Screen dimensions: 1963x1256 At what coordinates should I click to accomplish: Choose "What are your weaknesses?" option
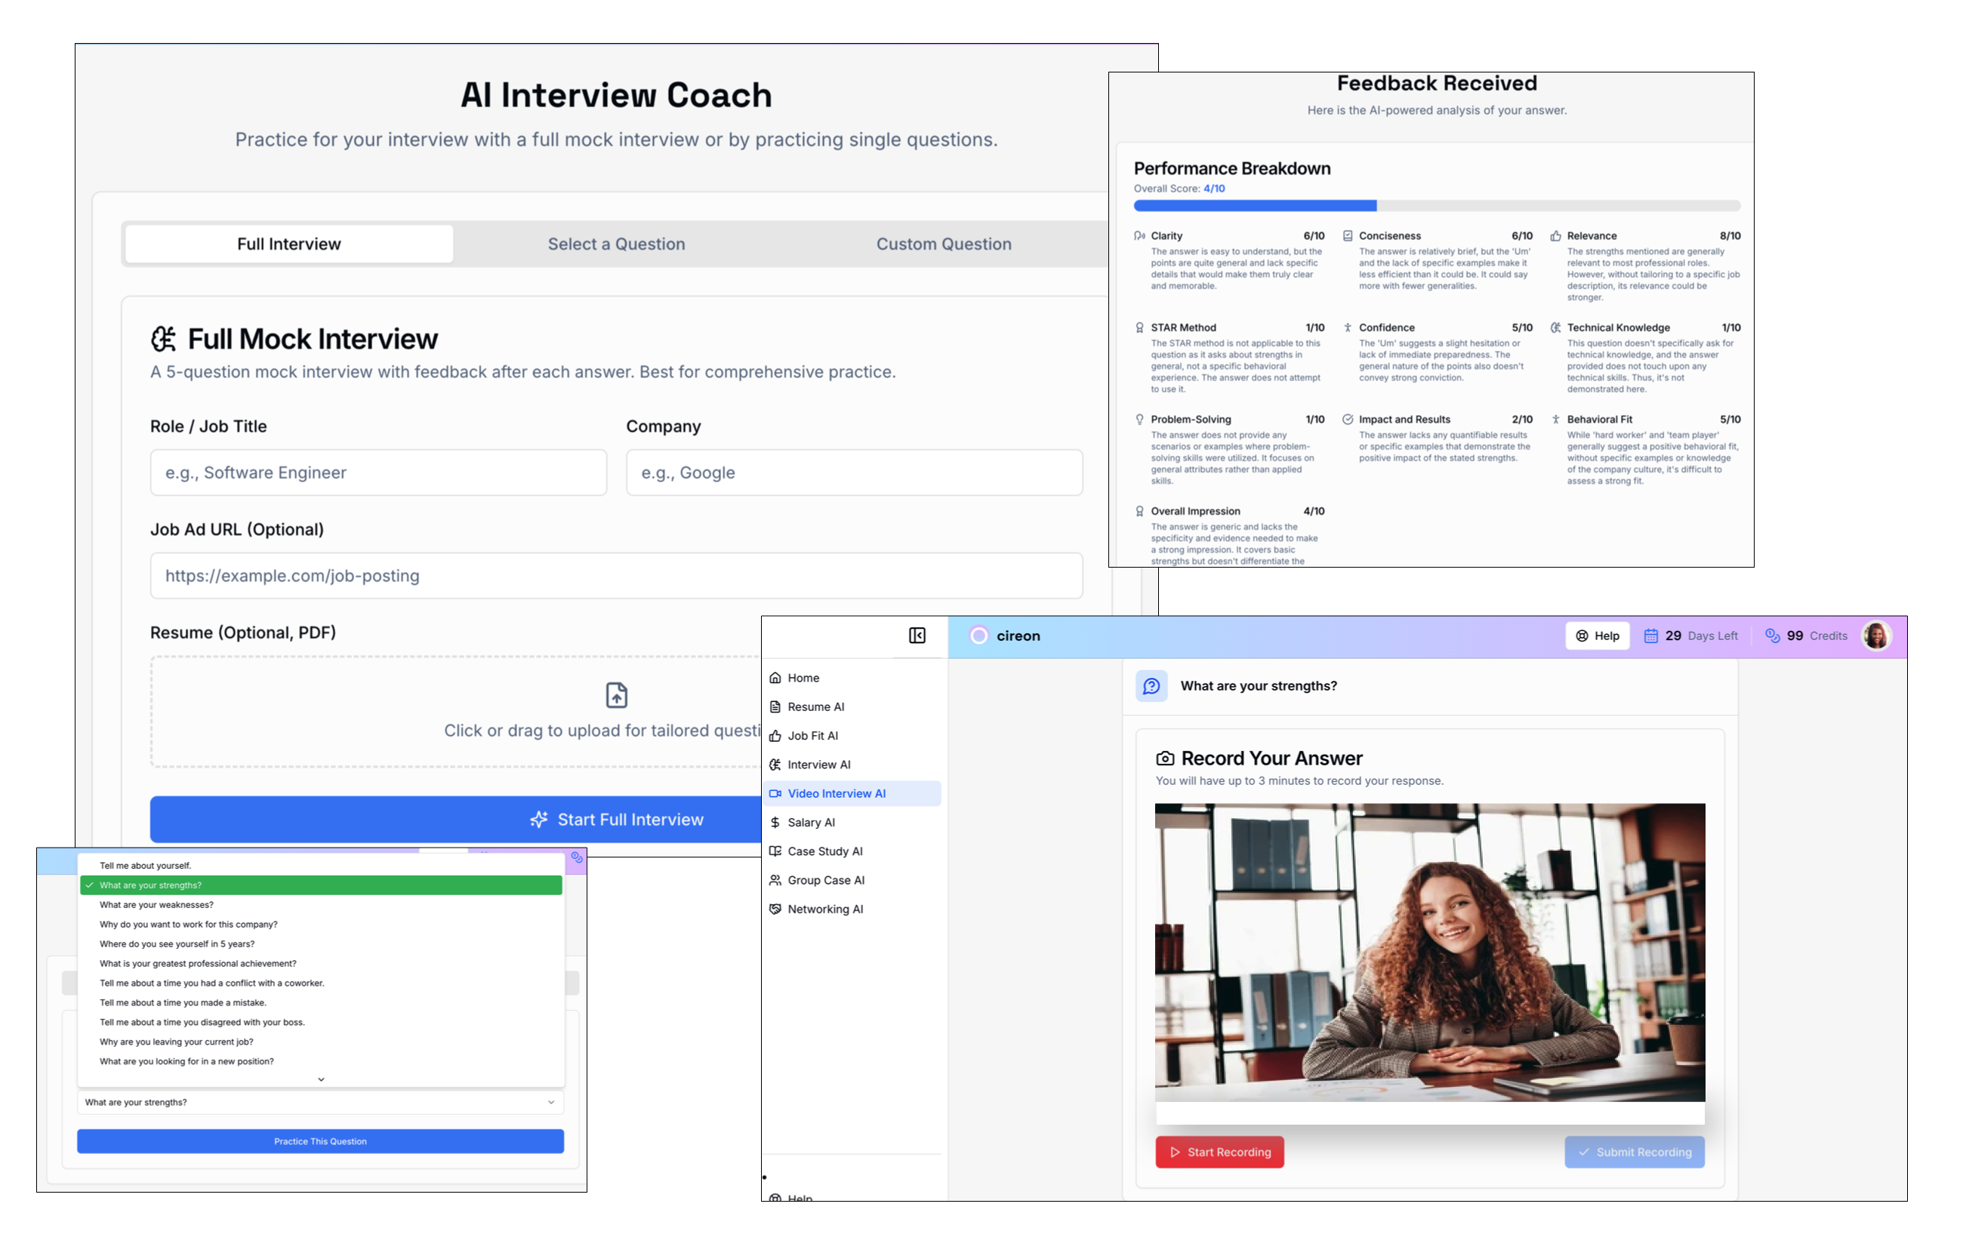click(156, 904)
